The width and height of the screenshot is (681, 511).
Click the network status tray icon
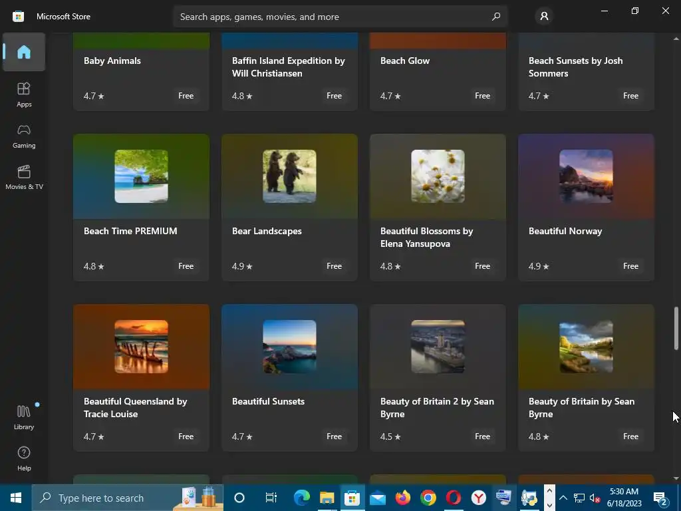point(579,498)
